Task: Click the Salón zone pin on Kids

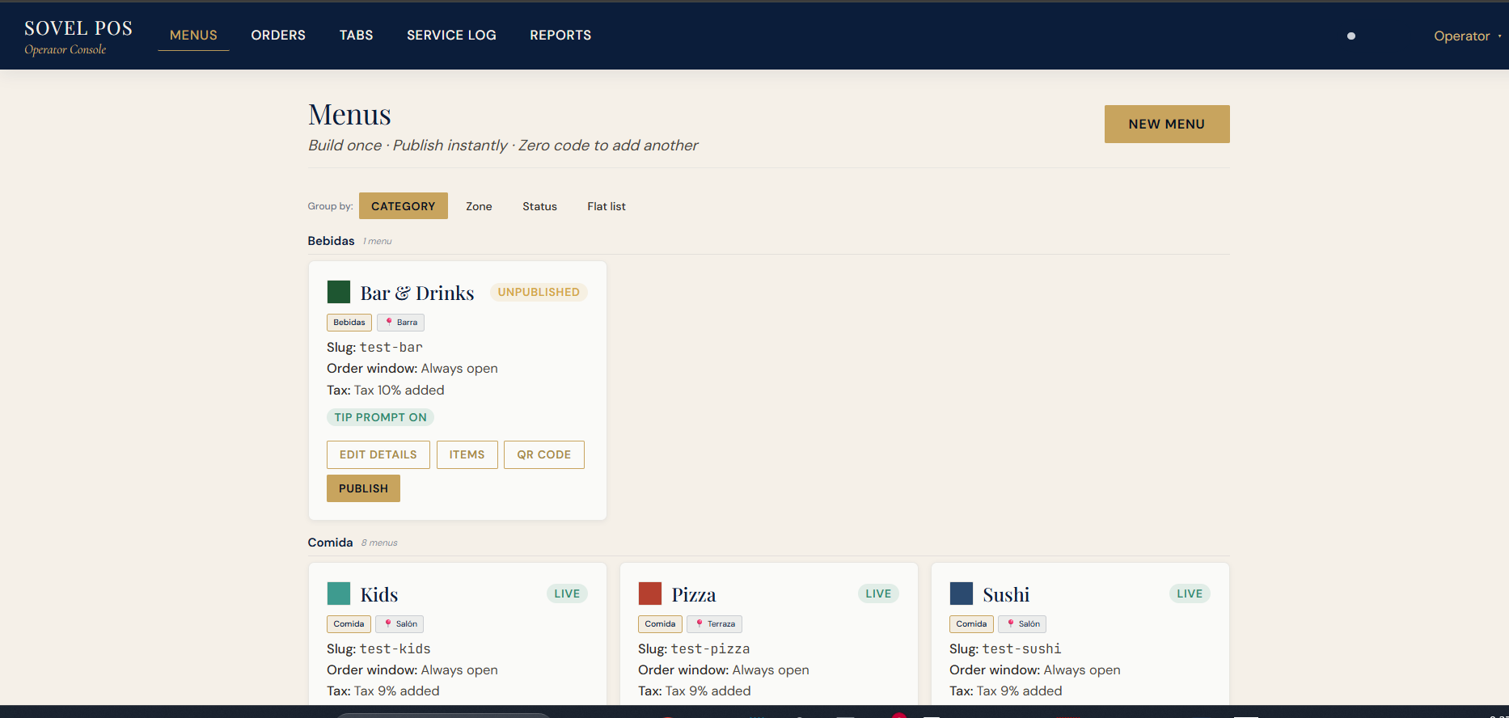Action: 400,624
